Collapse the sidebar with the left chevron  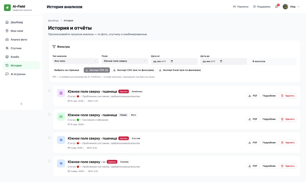click(x=21, y=104)
